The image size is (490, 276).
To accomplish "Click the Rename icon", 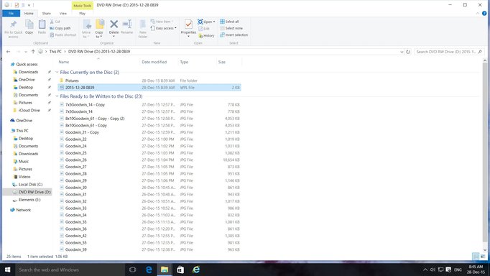I will pyautogui.click(x=127, y=24).
